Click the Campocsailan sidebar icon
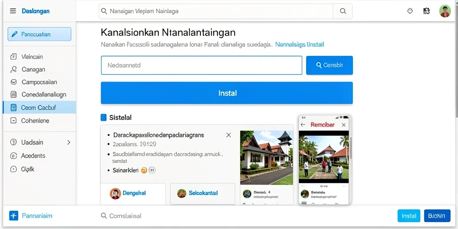Viewport: 458px width, 229px height. (13, 82)
